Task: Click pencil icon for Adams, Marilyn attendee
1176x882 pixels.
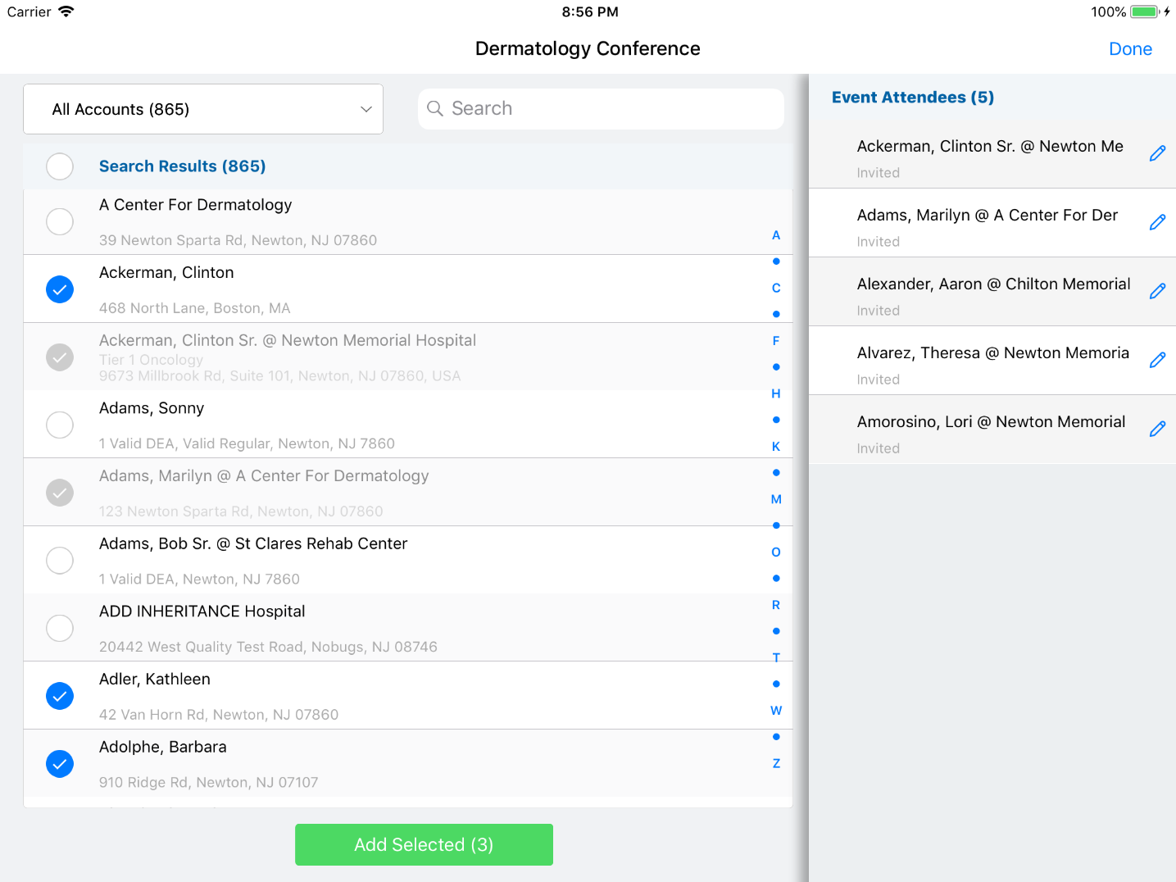Action: pos(1157,222)
